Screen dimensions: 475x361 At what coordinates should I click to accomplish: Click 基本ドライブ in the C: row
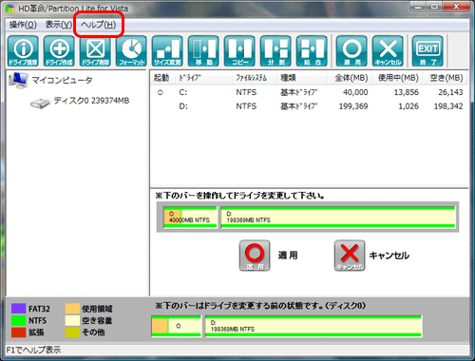[299, 92]
